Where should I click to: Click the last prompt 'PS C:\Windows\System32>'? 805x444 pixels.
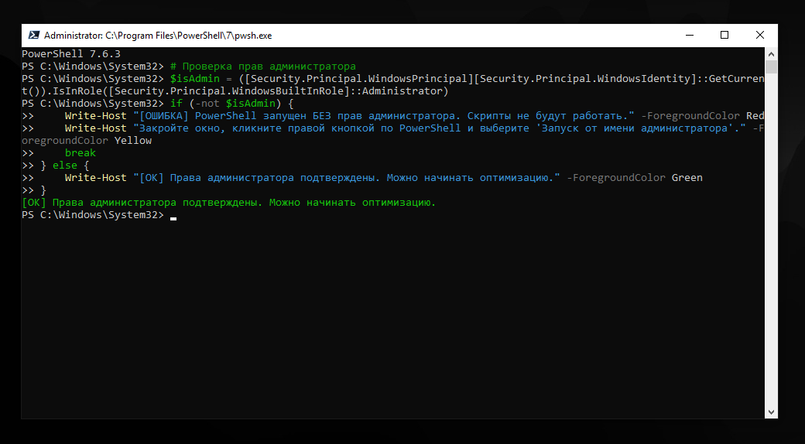coord(92,214)
